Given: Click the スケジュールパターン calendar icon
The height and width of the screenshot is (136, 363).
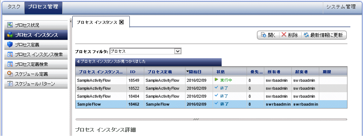Looking at the screenshot, I should (x=10, y=84).
